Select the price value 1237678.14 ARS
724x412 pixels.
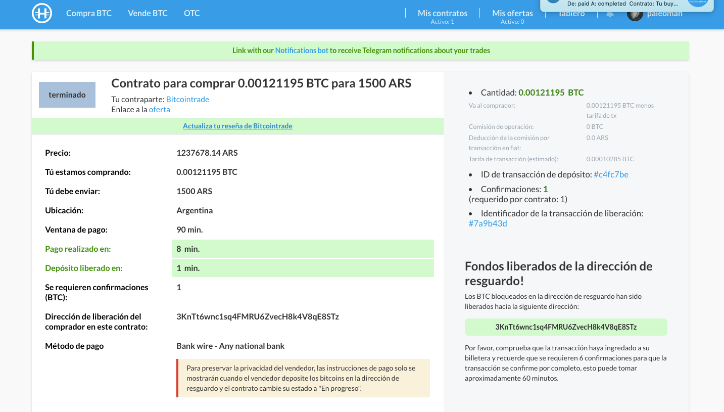[x=207, y=153]
